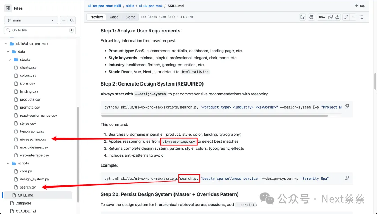Switch to the Blame tab
Image resolution: width=377 pixels, height=214 pixels.
pyautogui.click(x=130, y=17)
